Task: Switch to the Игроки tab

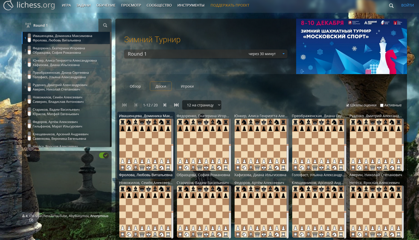Action: click(x=187, y=86)
